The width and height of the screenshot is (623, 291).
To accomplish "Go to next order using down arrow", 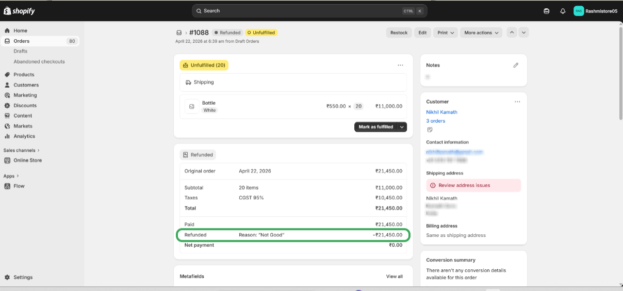I will click(523, 33).
